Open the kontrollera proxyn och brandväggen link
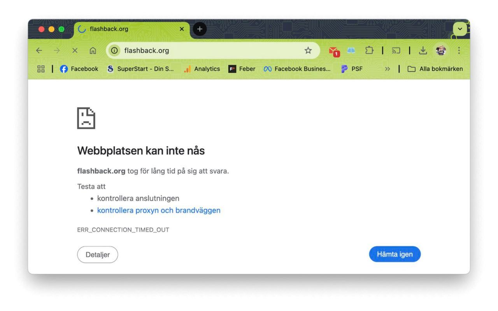Image resolution: width=498 pixels, height=311 pixels. coord(159,210)
